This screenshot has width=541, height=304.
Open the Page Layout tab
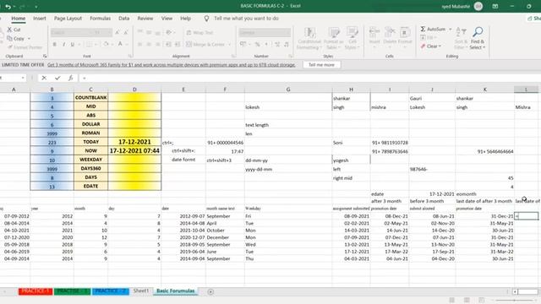[68, 19]
